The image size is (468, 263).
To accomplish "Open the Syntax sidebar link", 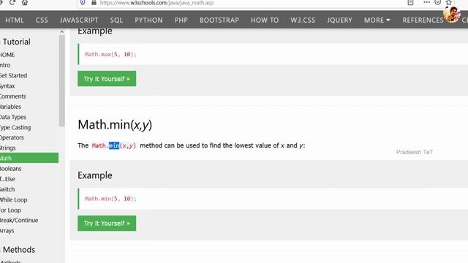I will [x=7, y=86].
